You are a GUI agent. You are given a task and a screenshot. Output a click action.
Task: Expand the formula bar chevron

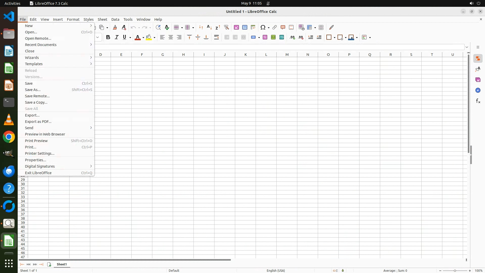(467, 47)
